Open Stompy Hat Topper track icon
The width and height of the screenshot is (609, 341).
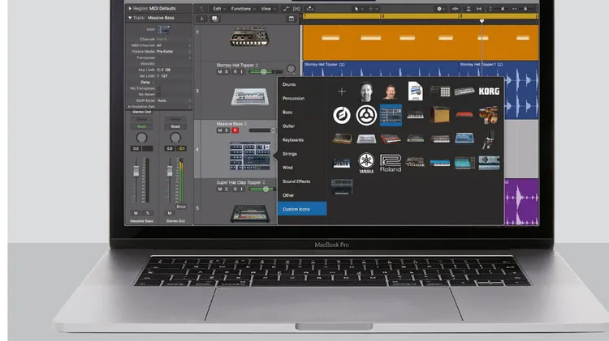point(250,97)
